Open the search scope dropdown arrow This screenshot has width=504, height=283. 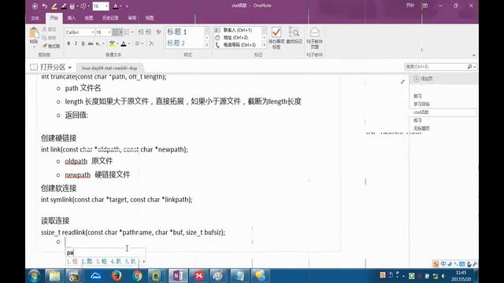point(474,67)
